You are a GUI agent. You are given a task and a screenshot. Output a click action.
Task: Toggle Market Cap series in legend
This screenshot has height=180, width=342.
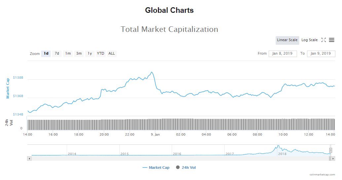[156, 167]
